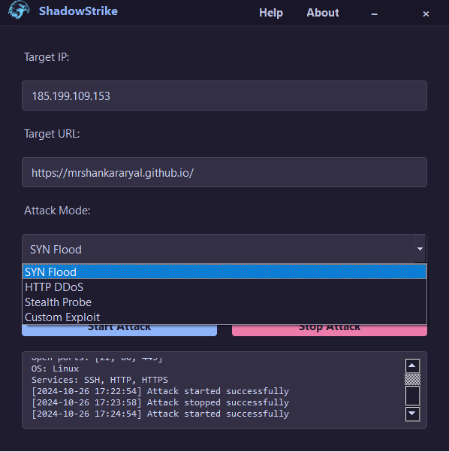Click the ShadowStrike eagle logo icon

tap(19, 11)
